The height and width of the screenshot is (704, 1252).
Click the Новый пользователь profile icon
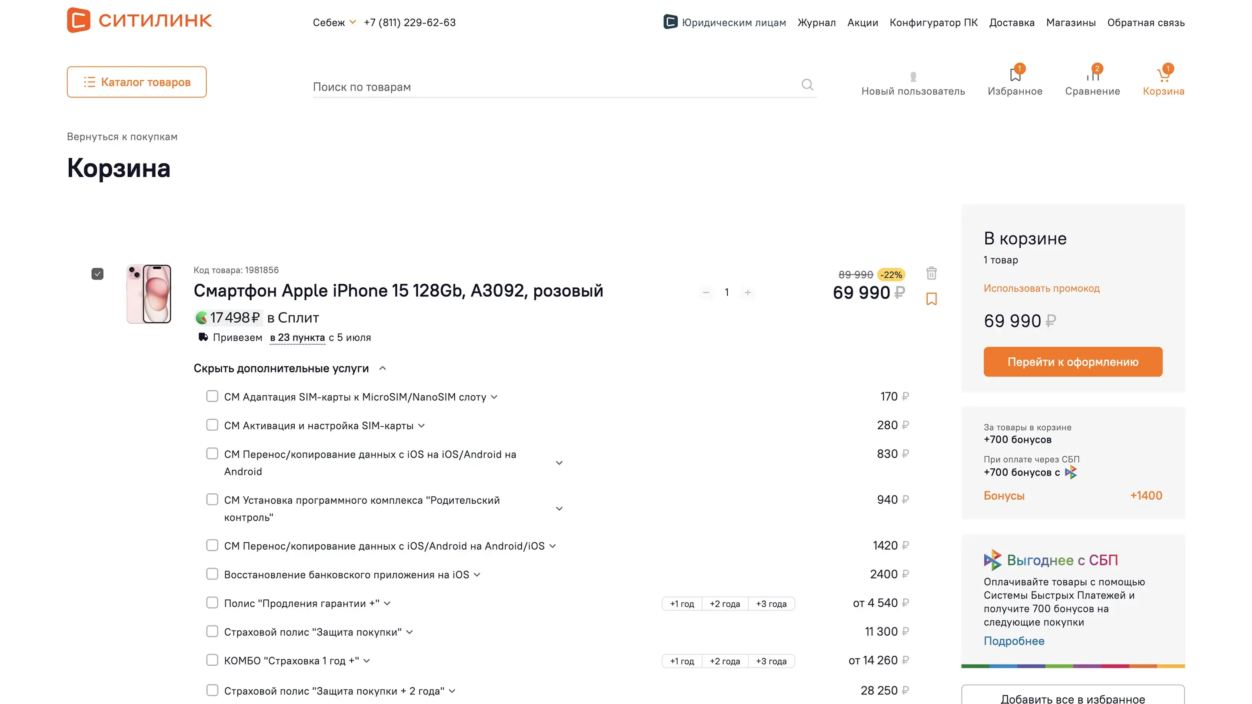pyautogui.click(x=913, y=77)
